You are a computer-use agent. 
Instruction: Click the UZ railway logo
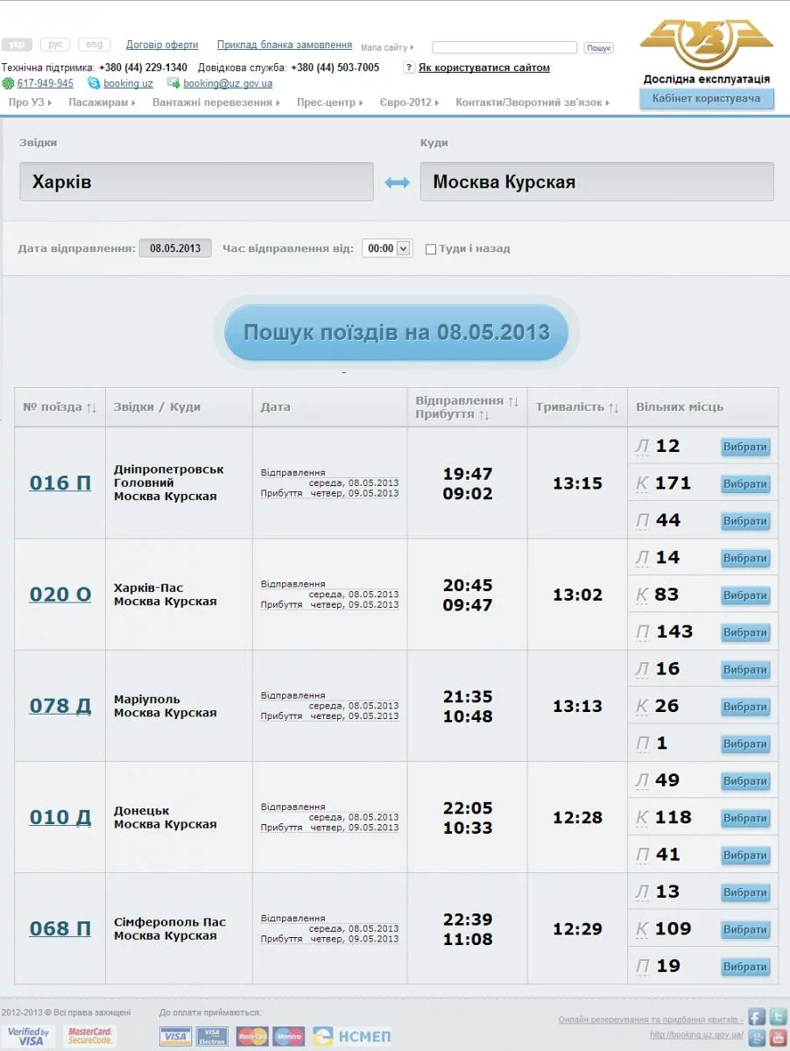pos(706,45)
